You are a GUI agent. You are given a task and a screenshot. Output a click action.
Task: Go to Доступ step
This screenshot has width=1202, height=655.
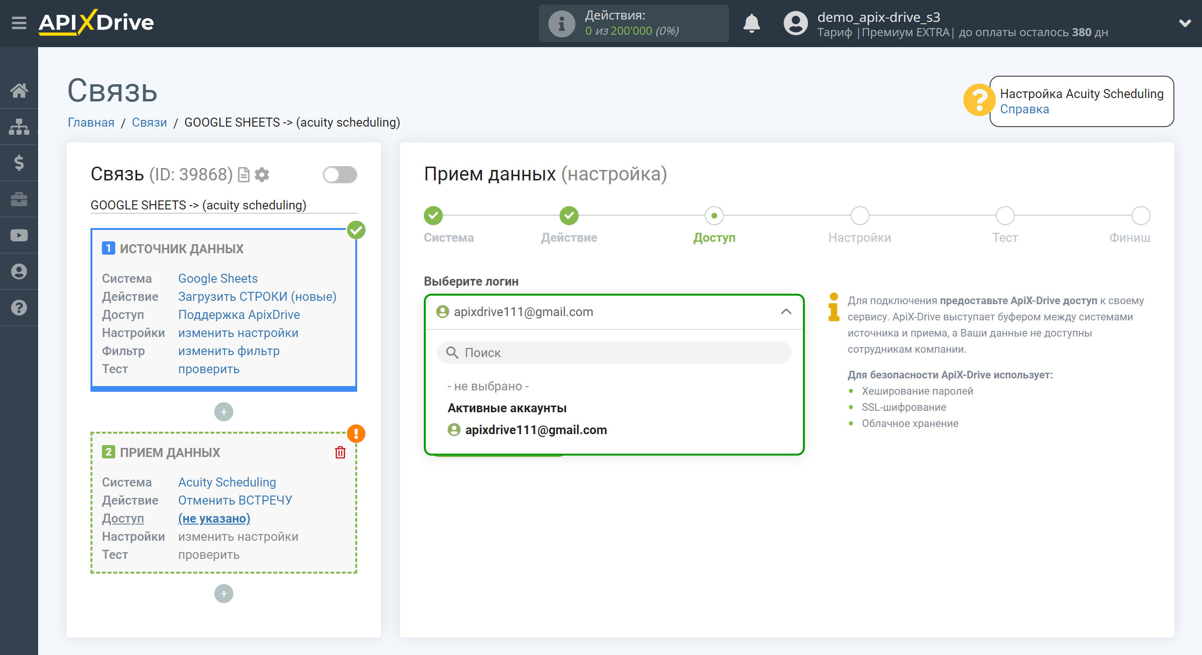pyautogui.click(x=714, y=216)
